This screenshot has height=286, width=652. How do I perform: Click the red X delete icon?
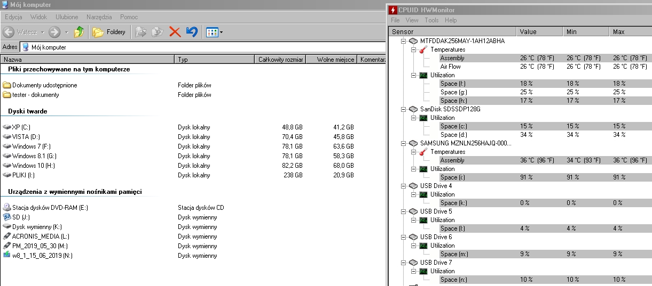175,32
